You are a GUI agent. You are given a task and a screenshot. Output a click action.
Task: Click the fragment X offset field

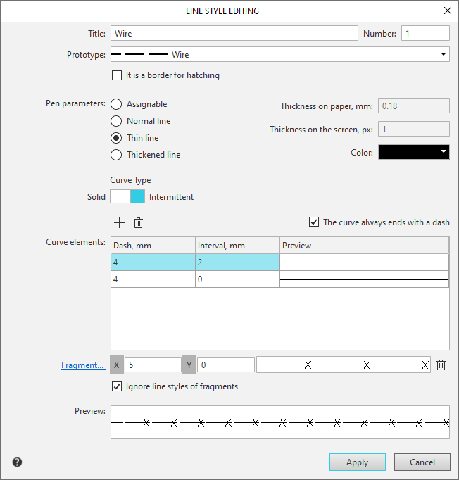click(x=153, y=365)
